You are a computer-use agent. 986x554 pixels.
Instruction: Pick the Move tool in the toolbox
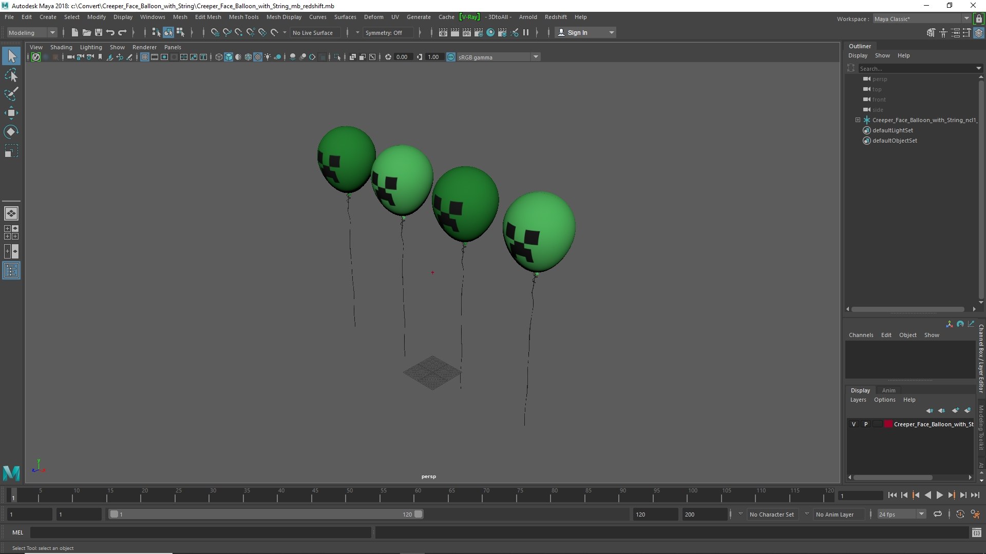coord(11,113)
